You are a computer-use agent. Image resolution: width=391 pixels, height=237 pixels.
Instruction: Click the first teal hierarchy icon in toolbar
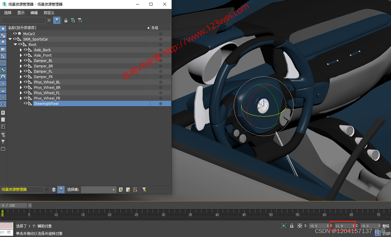pyautogui.click(x=73, y=20)
